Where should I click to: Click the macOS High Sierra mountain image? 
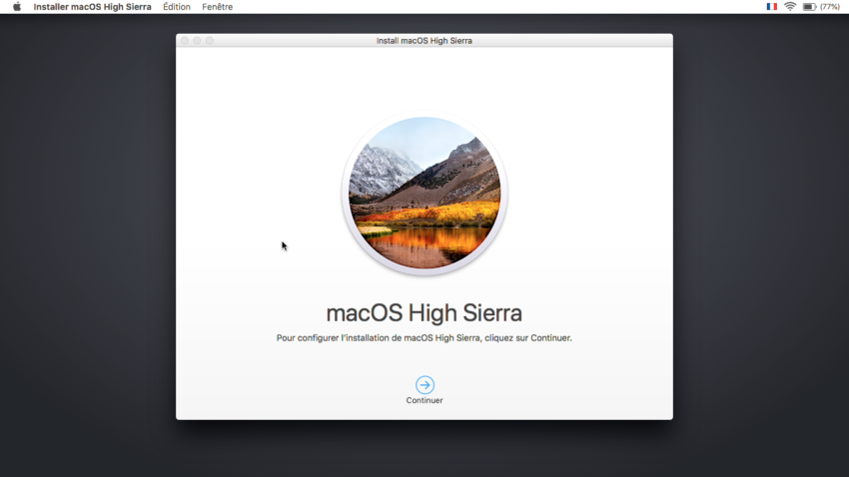coord(424,193)
